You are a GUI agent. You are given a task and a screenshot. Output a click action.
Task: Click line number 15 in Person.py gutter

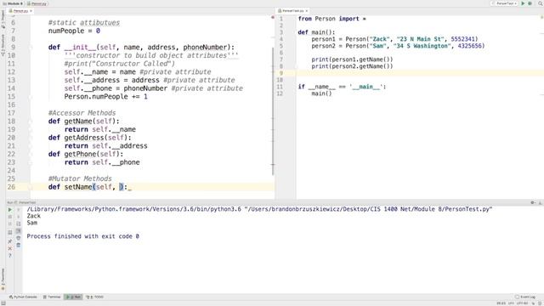tap(11, 96)
